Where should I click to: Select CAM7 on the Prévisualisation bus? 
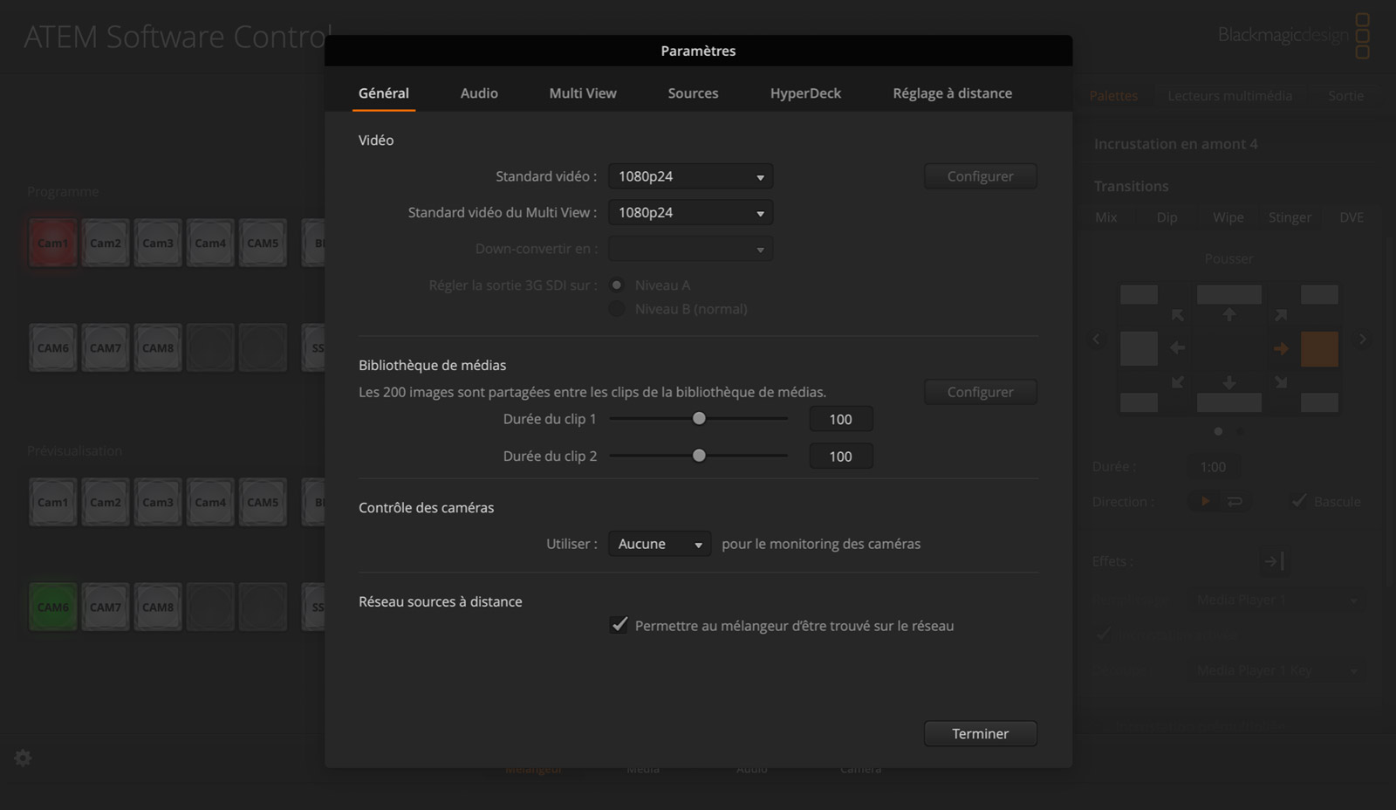click(106, 607)
